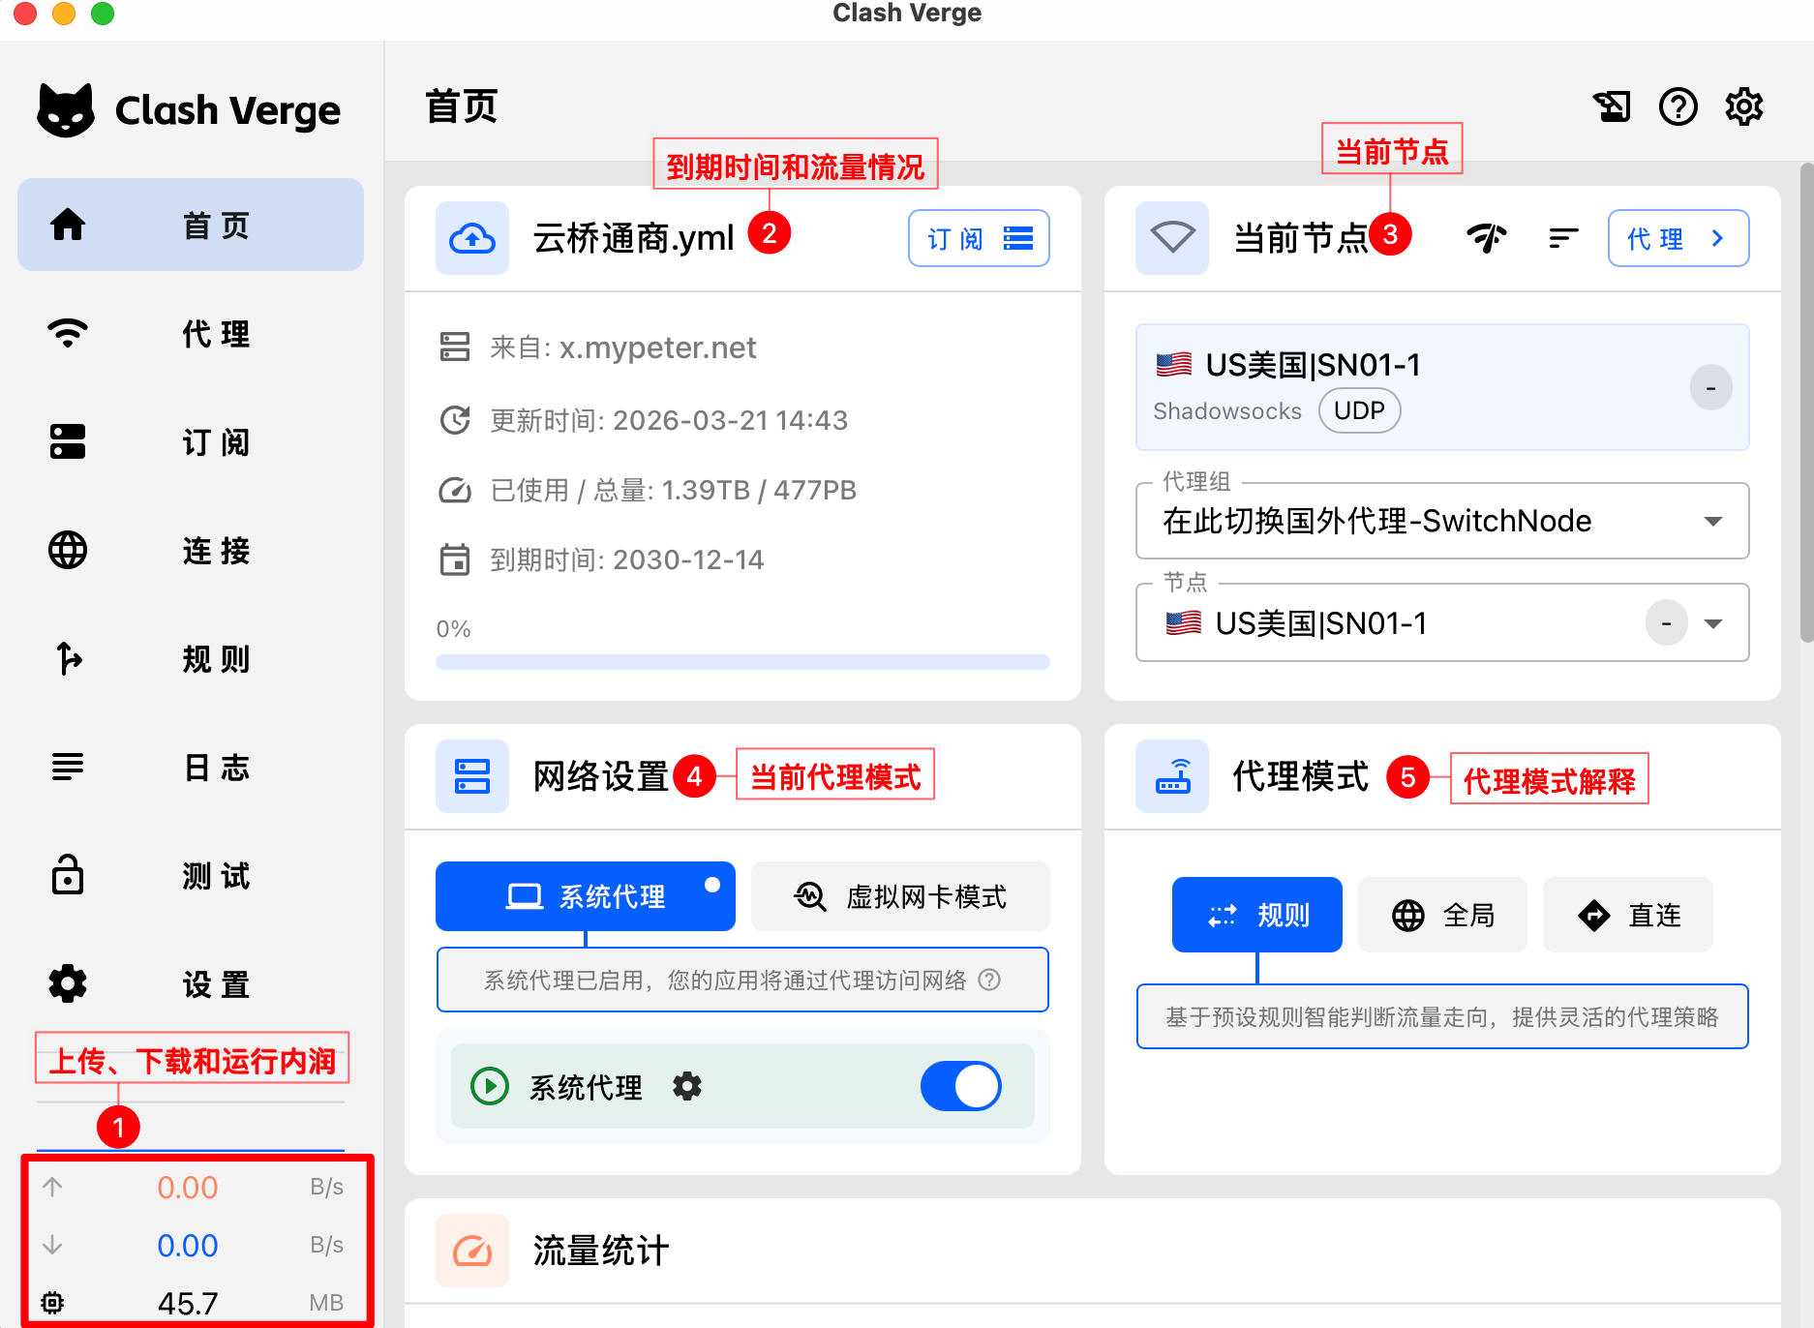
Task: Click the rule mode description text
Action: pos(1442,1016)
